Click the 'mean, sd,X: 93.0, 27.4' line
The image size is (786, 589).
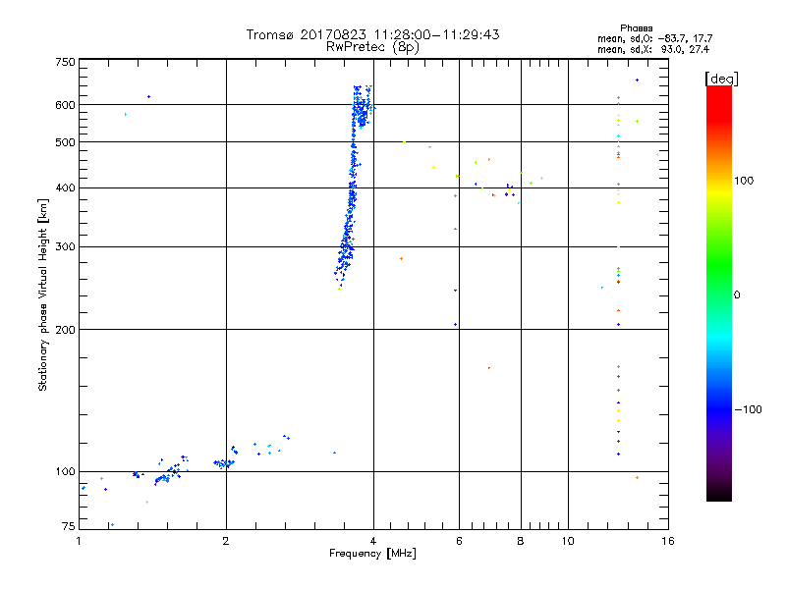653,49
